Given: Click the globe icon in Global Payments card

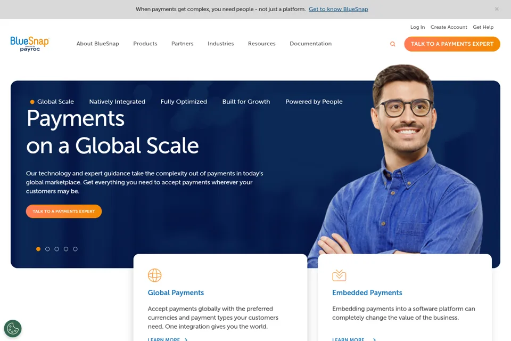Looking at the screenshot, I should [154, 275].
